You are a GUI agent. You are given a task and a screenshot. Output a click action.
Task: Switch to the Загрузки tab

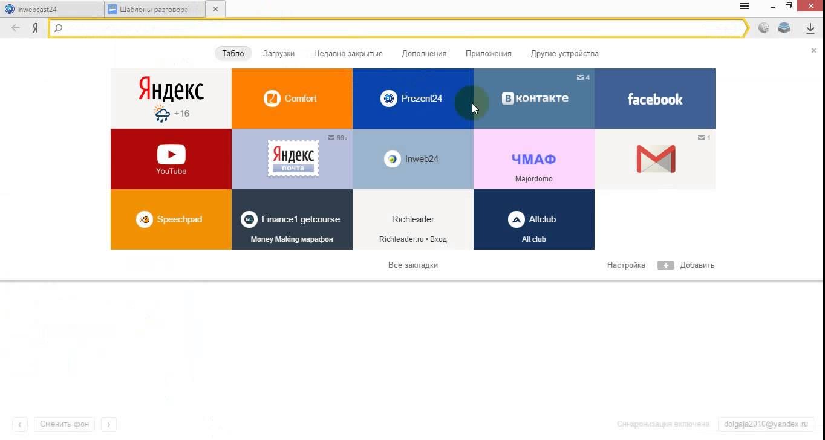click(279, 53)
